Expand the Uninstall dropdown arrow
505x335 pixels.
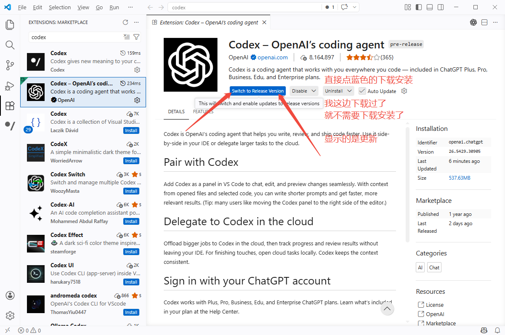click(x=350, y=91)
